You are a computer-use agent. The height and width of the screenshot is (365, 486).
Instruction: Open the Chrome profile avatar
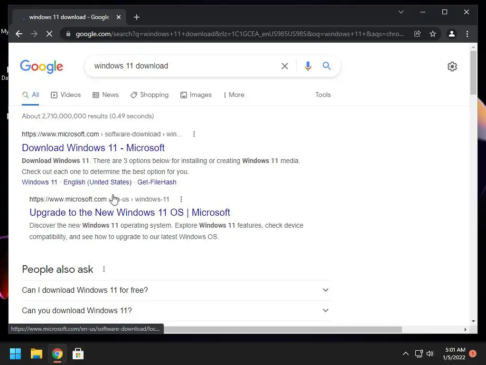pos(452,34)
